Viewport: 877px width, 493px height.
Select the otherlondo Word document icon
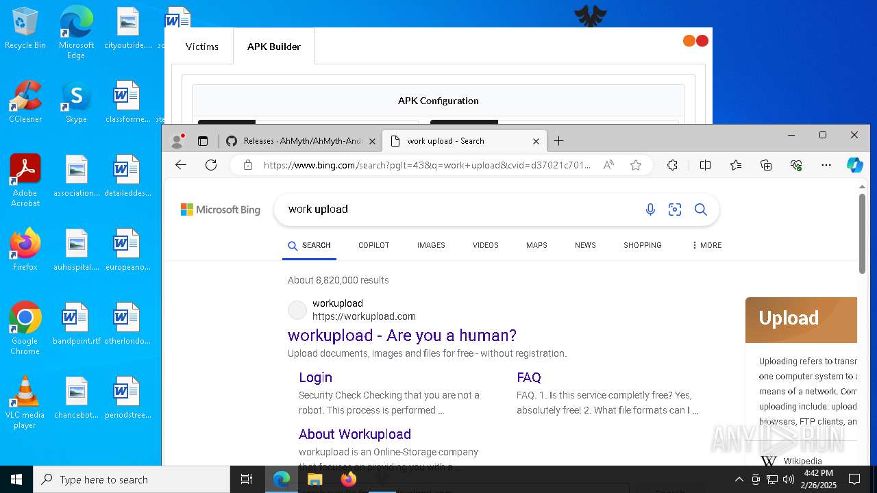127,324
